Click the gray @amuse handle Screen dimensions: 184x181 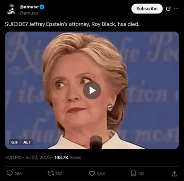pyautogui.click(x=29, y=13)
